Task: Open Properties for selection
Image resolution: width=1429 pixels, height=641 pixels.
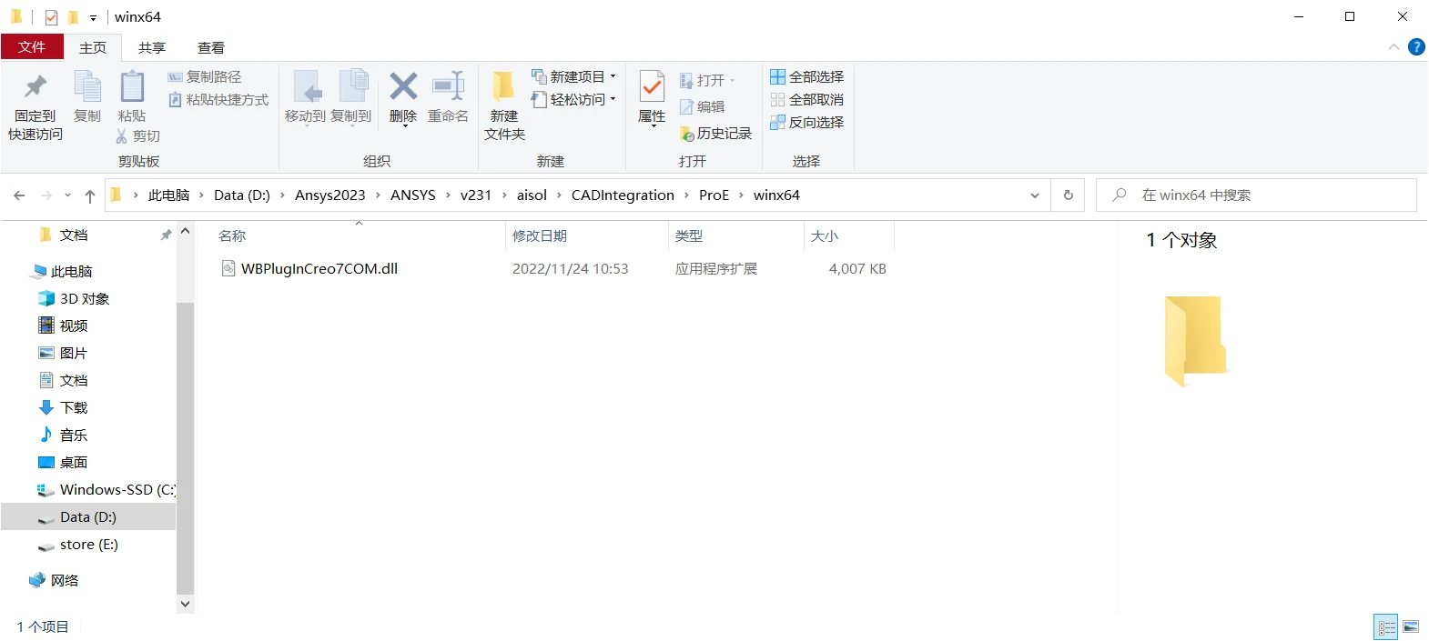Action: (652, 98)
